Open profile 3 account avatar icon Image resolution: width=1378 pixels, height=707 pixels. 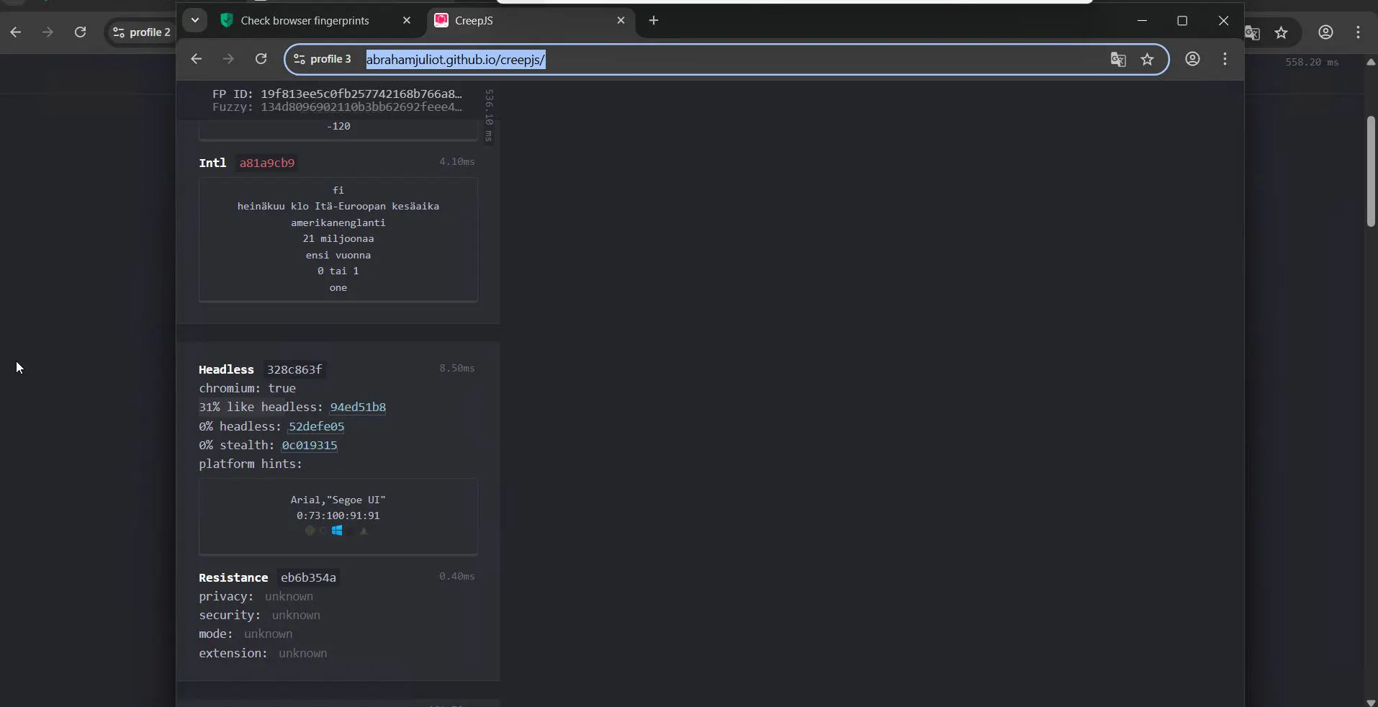tap(1193, 59)
